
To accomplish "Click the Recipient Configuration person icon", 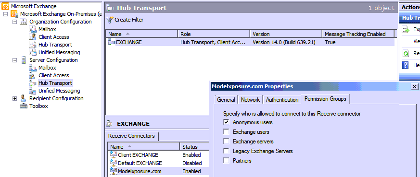I will coord(24,98).
